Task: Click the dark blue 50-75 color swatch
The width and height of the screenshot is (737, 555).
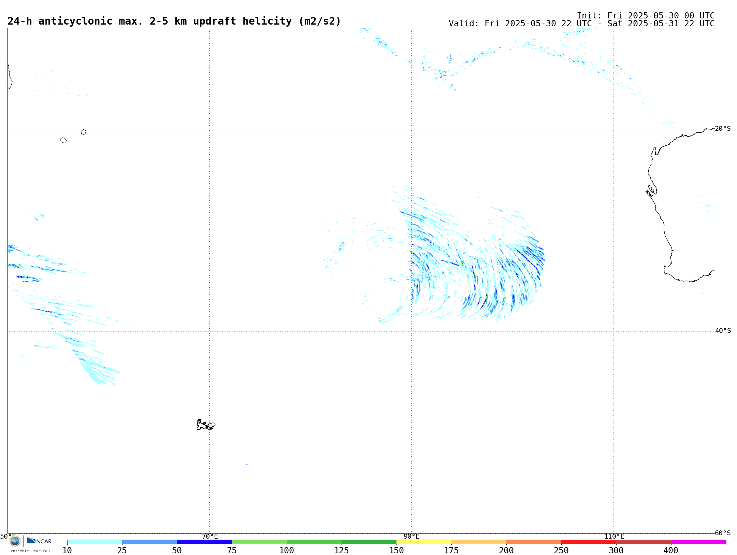Action: coord(204,542)
